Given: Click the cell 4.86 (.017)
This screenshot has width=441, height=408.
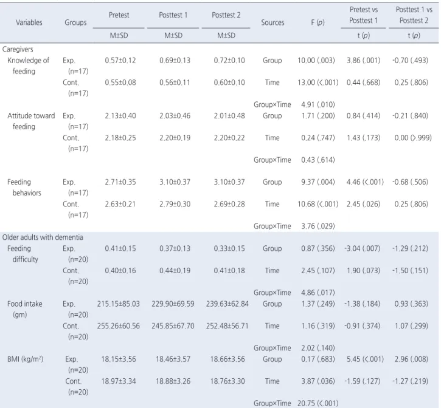Looking at the screenshot, I should [x=318, y=293].
